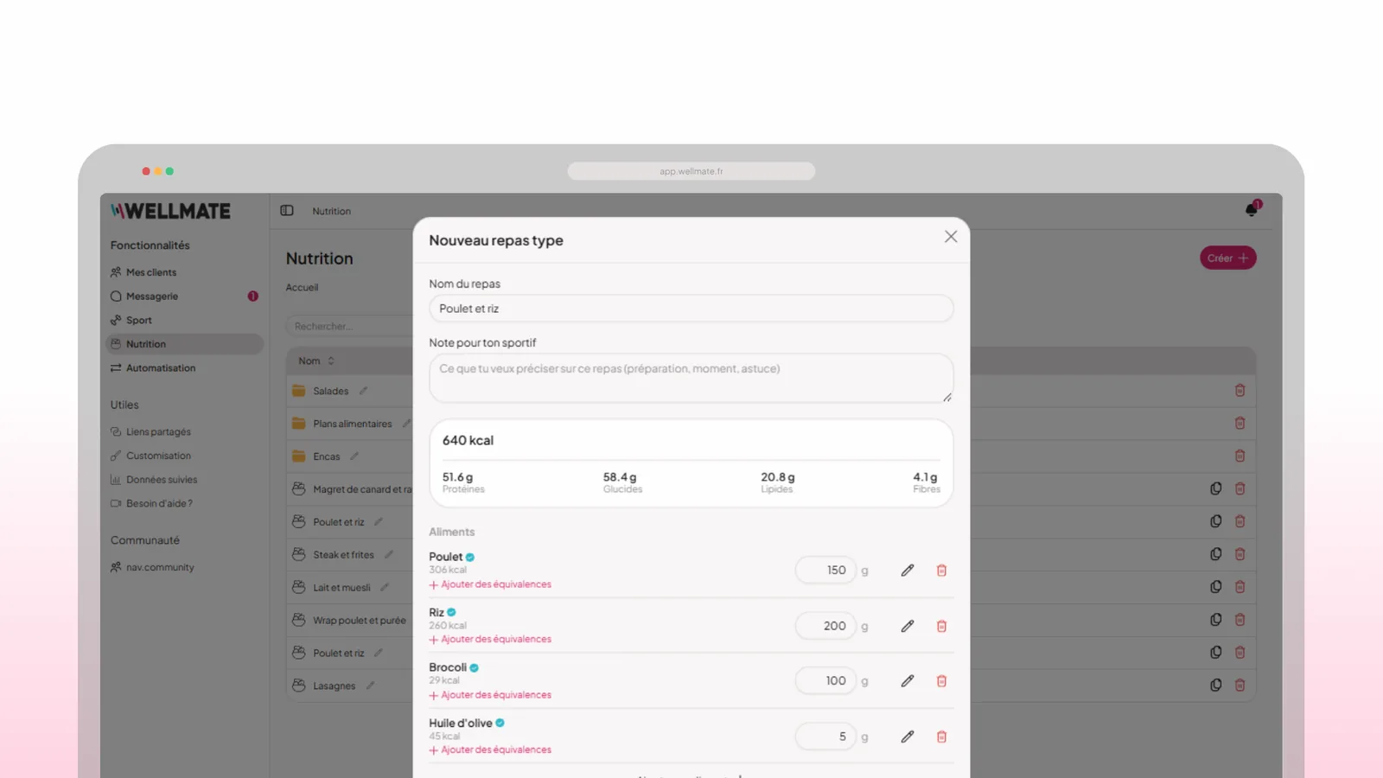The width and height of the screenshot is (1383, 778).
Task: Edit the Brocoli food item
Action: click(908, 681)
